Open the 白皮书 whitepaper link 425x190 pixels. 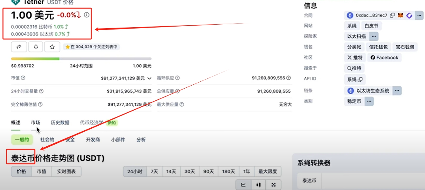(x=371, y=26)
